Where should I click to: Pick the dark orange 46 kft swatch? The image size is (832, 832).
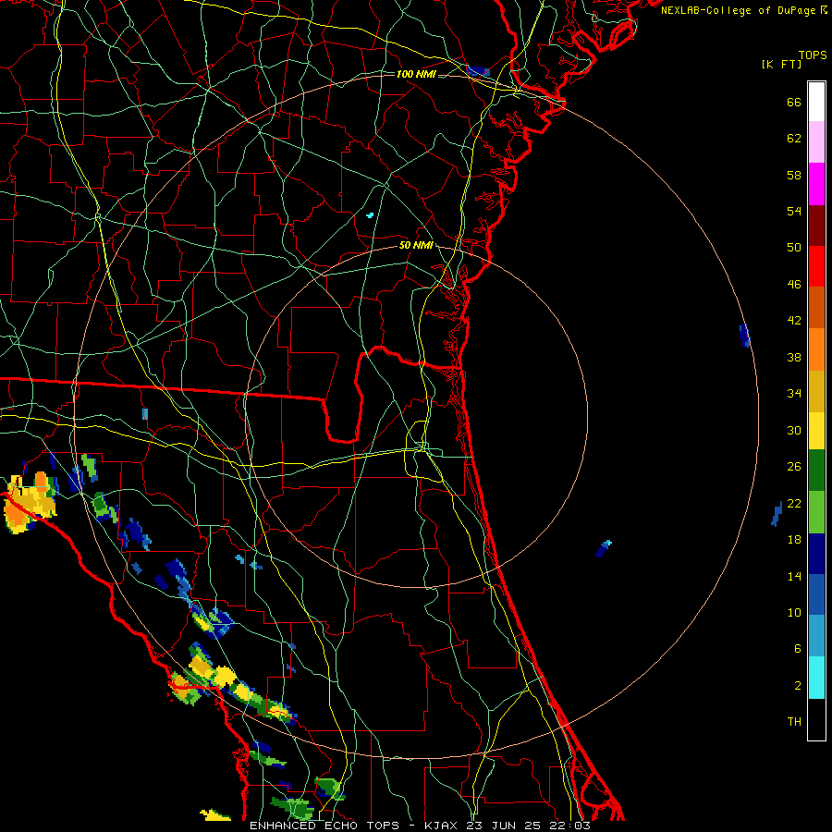816,308
